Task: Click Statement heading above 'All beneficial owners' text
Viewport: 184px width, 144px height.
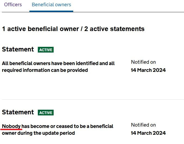Action: click(18, 50)
